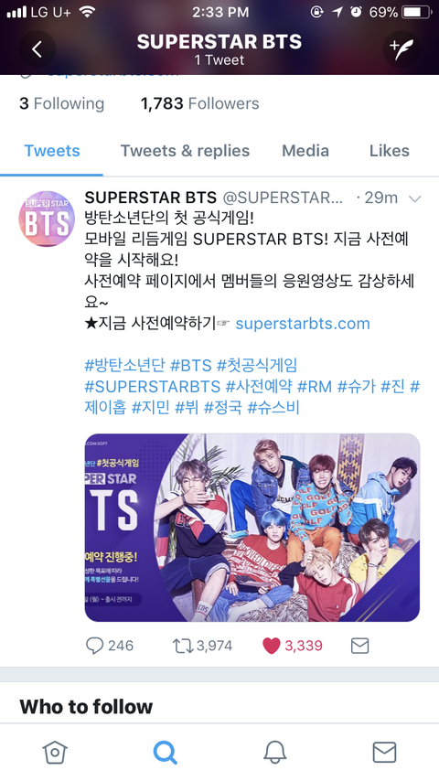Open the Notifications bell icon
439x781 pixels.
274,752
